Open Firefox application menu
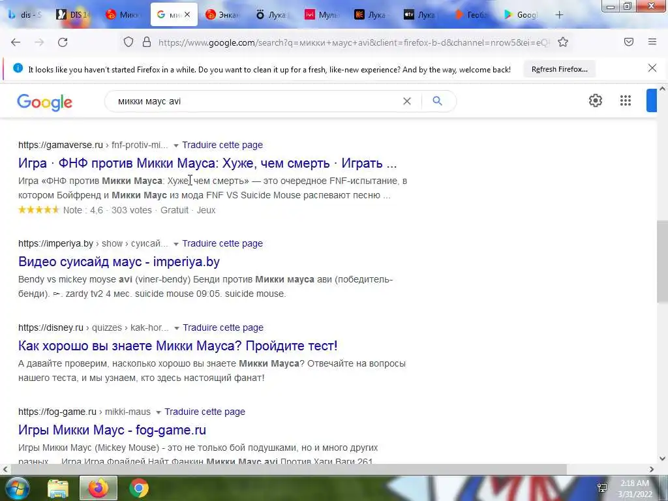Screen dimensions: 668x501 pos(652,42)
